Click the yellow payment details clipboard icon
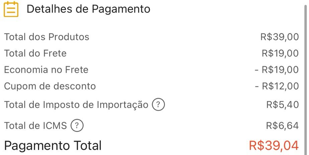 pyautogui.click(x=11, y=9)
